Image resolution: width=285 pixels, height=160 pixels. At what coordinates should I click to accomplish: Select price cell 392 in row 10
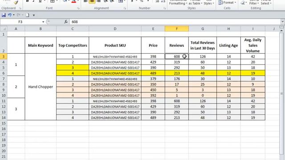pos(153,96)
